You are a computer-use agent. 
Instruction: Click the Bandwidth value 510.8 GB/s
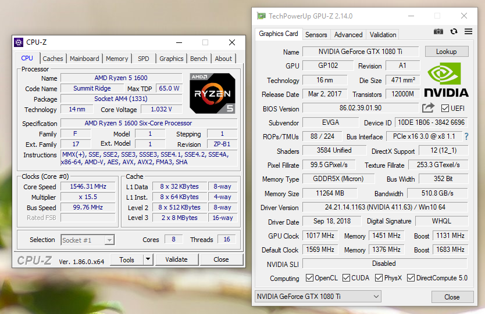(437, 193)
